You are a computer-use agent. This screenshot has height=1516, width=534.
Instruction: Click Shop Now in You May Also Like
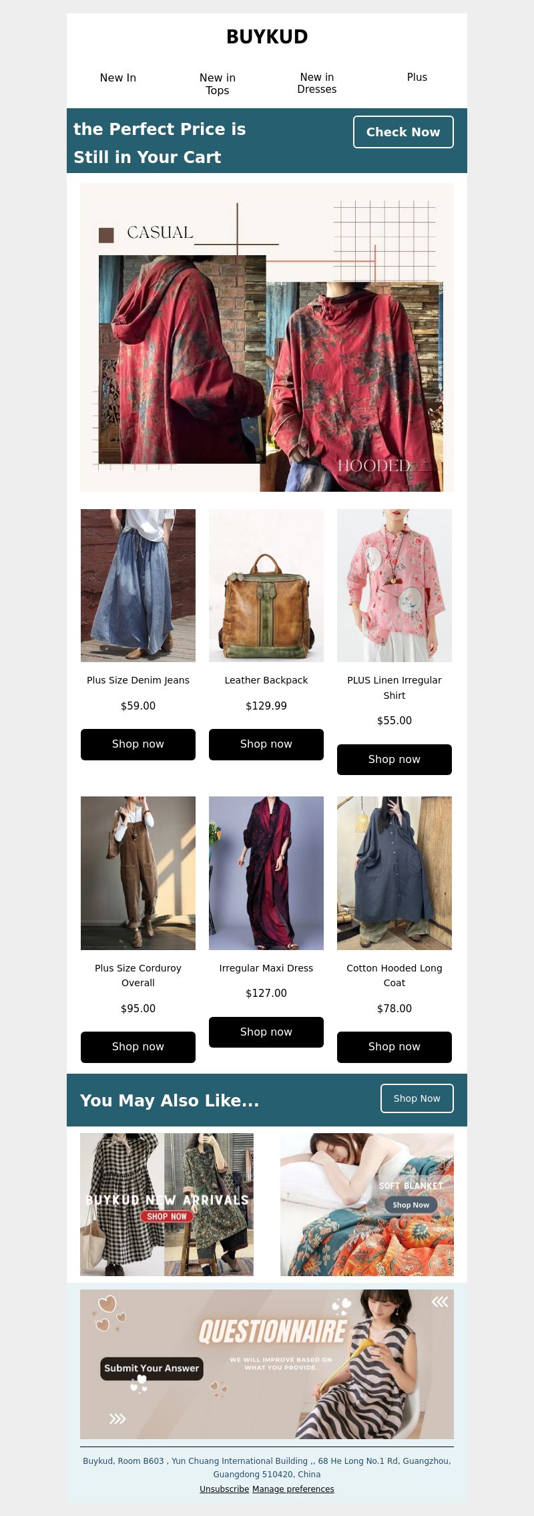pyautogui.click(x=417, y=1098)
